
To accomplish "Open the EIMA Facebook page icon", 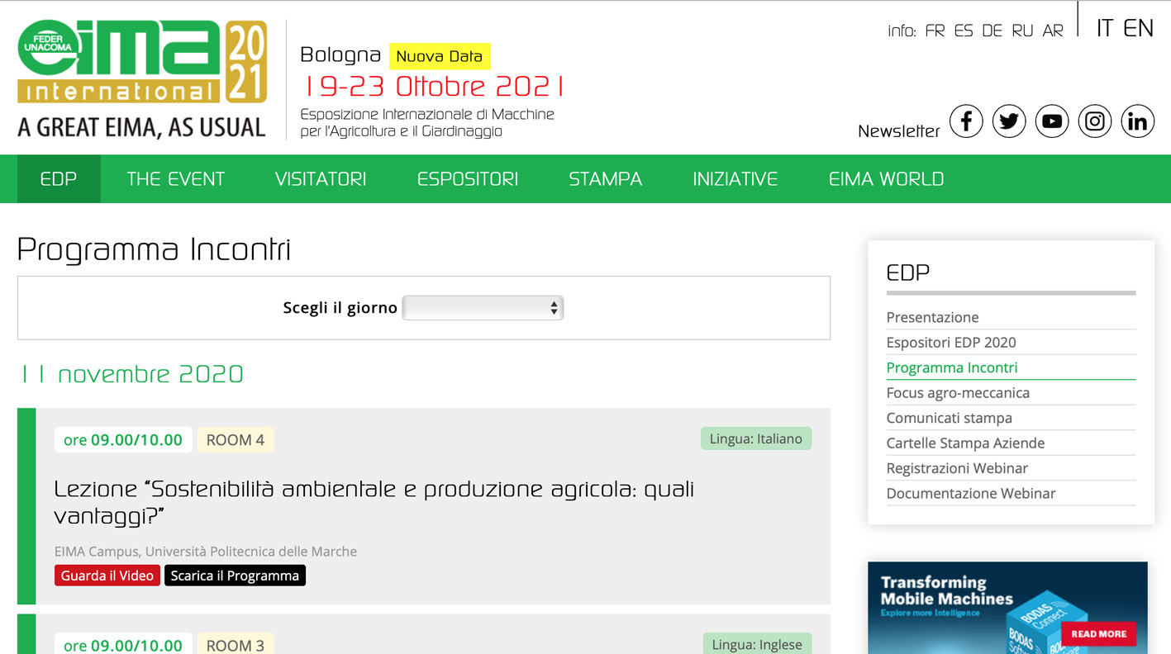I will tap(965, 121).
